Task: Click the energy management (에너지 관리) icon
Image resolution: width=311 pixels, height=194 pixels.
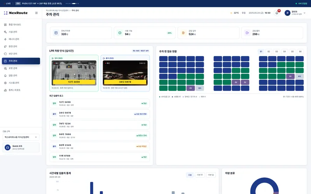Action: 5,39
